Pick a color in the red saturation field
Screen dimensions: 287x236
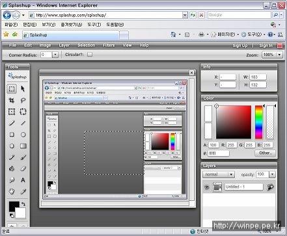pyautogui.click(x=234, y=122)
